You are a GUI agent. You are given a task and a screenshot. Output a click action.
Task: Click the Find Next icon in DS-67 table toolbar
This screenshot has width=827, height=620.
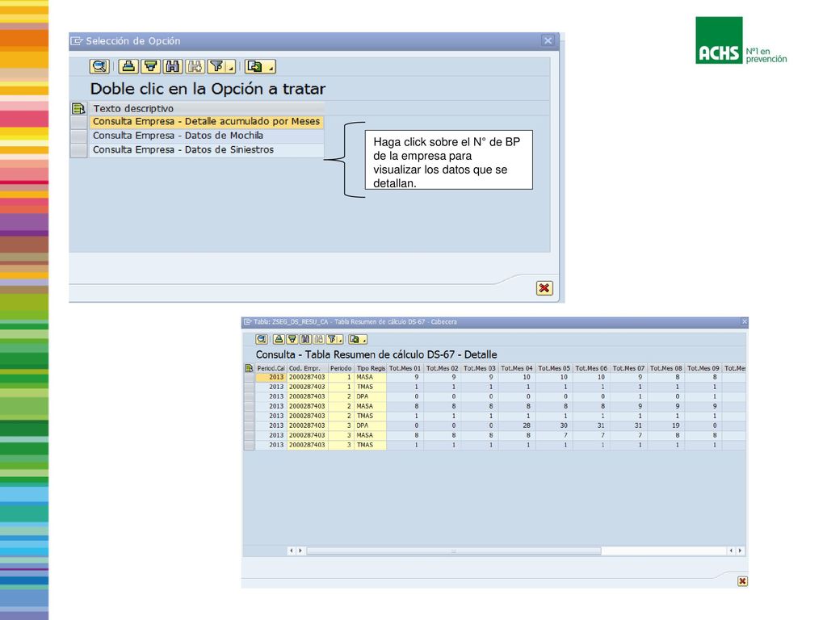point(318,339)
